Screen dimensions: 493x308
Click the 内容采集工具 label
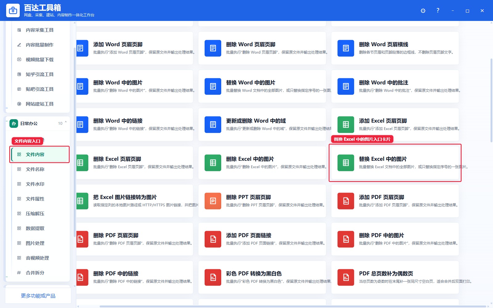click(40, 30)
